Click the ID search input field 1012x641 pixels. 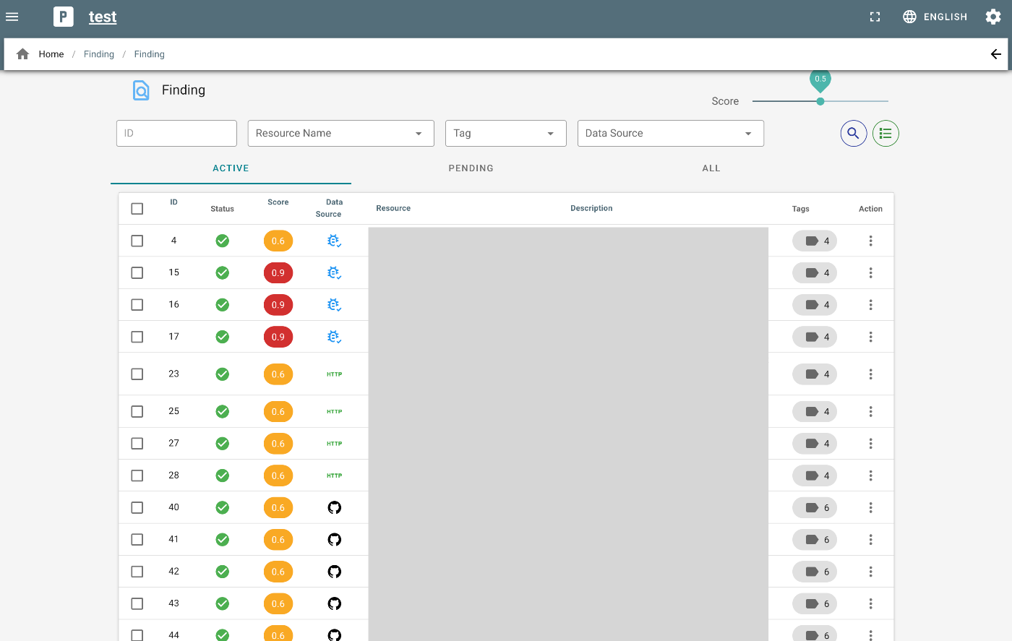(176, 133)
